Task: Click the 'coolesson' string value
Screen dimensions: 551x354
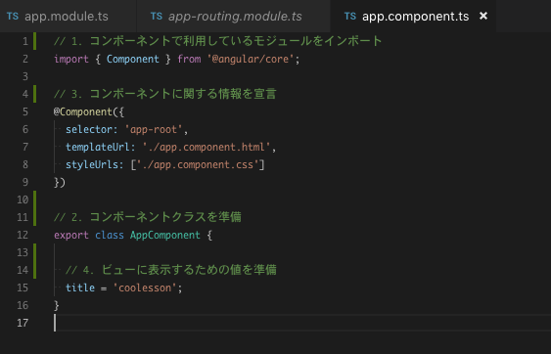Action: [x=145, y=288]
